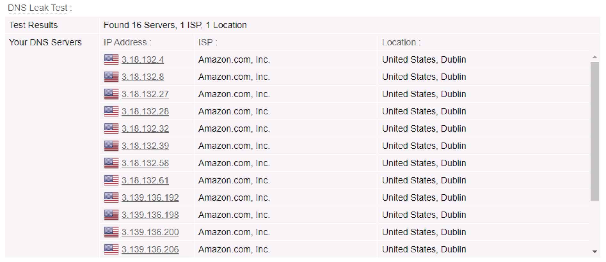Viewport: 606px width, 262px height.
Task: Click the US flag beside 3.18.132.27
Action: coord(111,94)
